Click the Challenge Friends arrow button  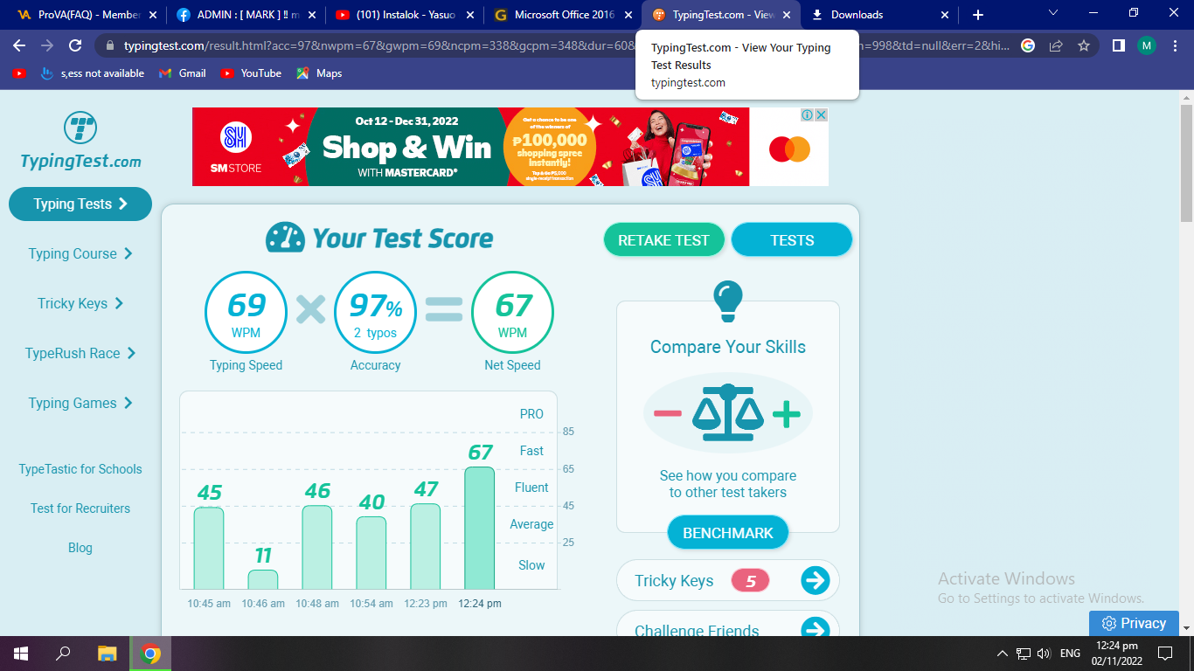(x=816, y=629)
